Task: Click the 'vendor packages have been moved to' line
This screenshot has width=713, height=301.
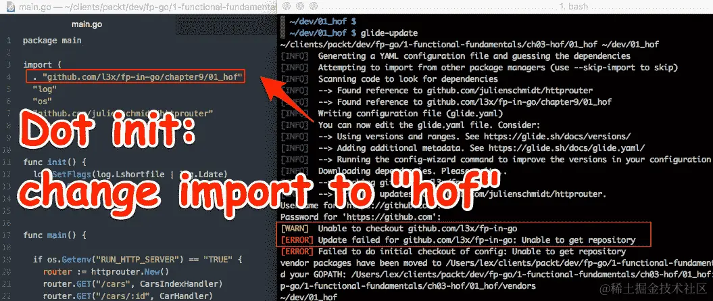Action: [497, 263]
